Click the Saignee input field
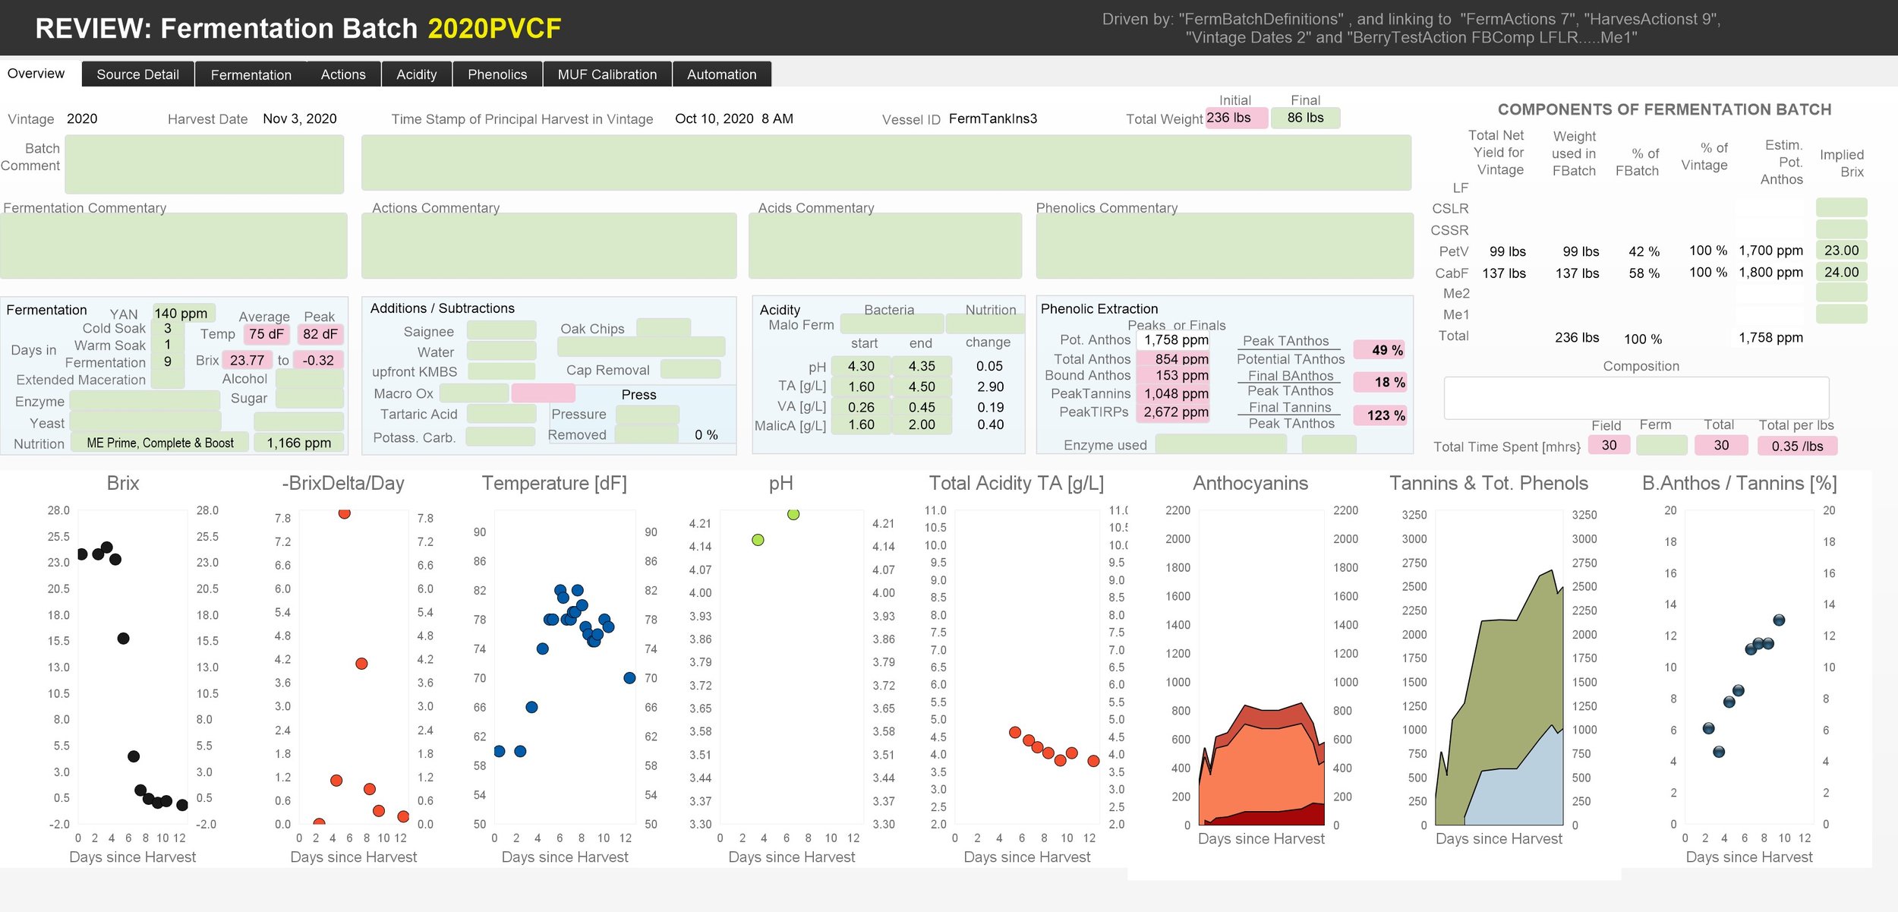 click(501, 330)
